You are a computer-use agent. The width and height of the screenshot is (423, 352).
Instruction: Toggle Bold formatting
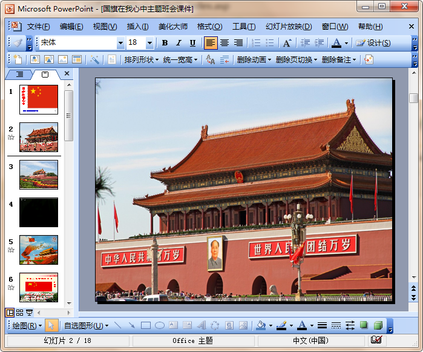pos(165,43)
